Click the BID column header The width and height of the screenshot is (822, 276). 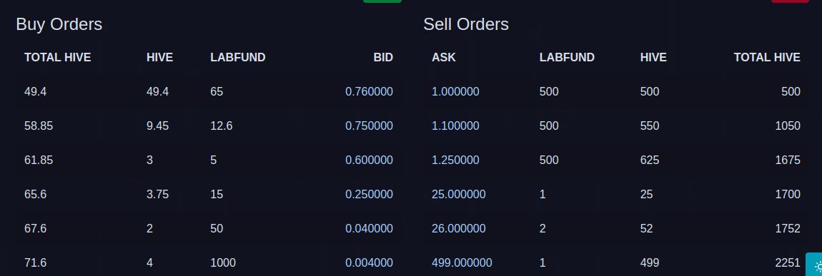[x=383, y=58]
